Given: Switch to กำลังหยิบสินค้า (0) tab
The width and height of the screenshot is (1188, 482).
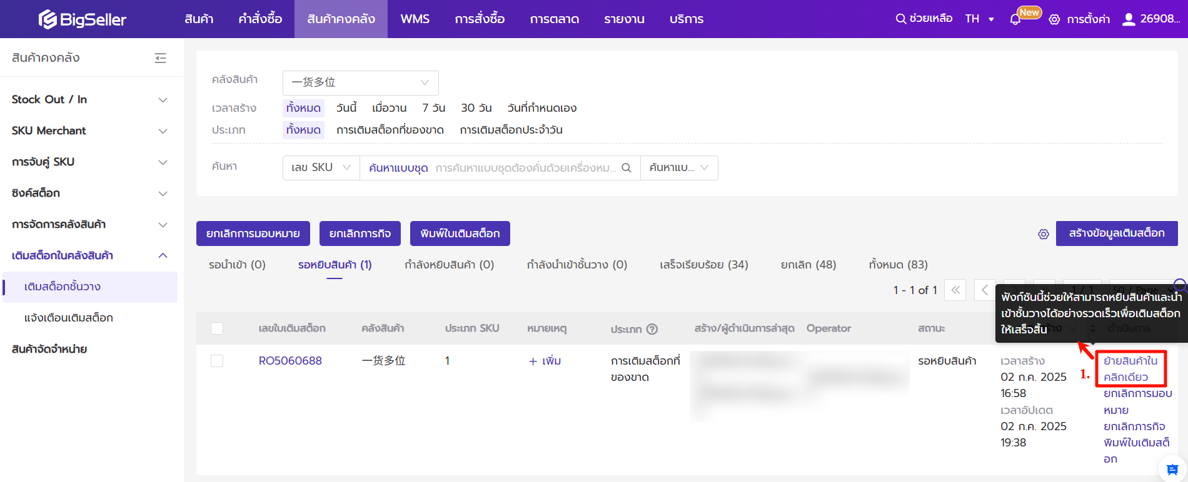Looking at the screenshot, I should tap(449, 265).
